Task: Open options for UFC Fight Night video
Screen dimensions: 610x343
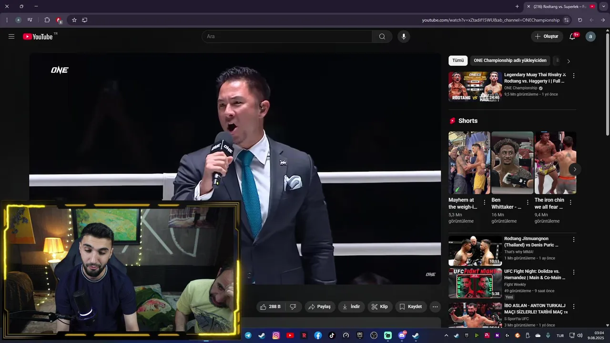Action: (573, 272)
